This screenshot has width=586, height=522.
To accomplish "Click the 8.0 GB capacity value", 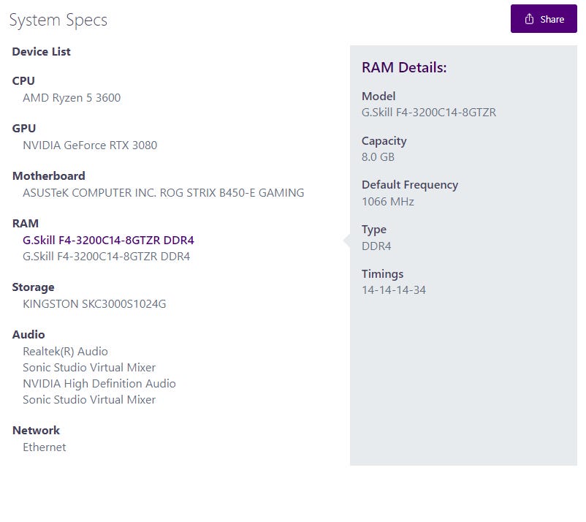I will pos(378,156).
